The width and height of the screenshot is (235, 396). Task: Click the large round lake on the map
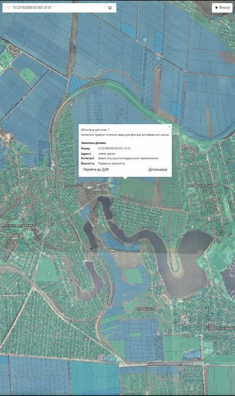(192, 263)
